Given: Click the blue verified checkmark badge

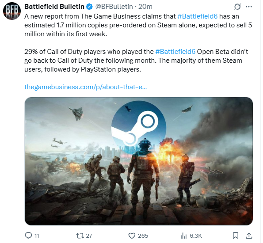Looking at the screenshot, I should (x=89, y=7).
